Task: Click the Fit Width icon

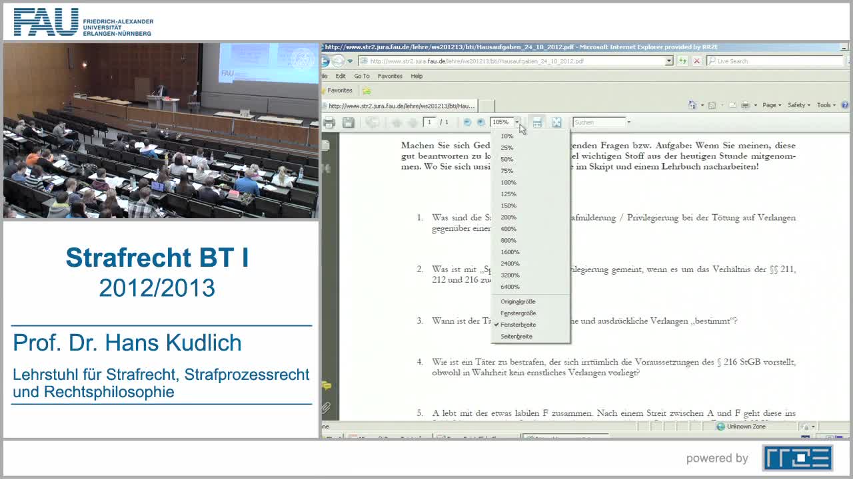Action: coord(537,122)
